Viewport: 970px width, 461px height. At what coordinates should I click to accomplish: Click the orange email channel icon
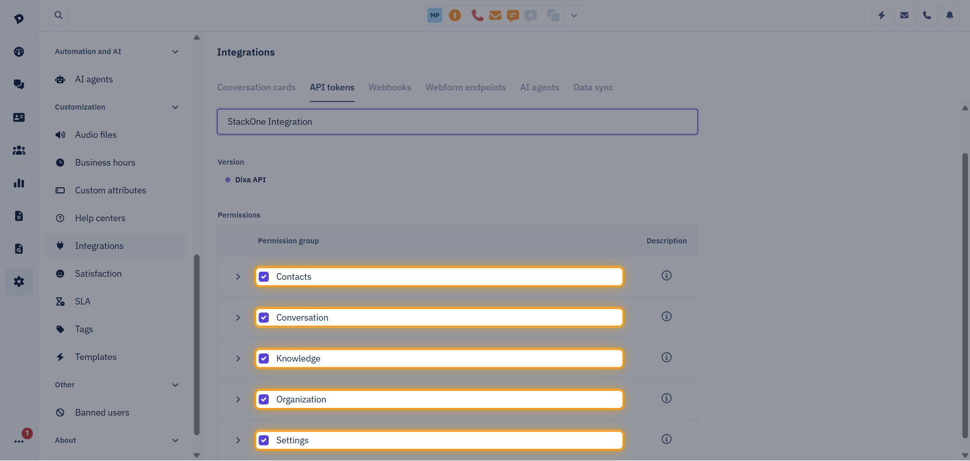click(495, 16)
